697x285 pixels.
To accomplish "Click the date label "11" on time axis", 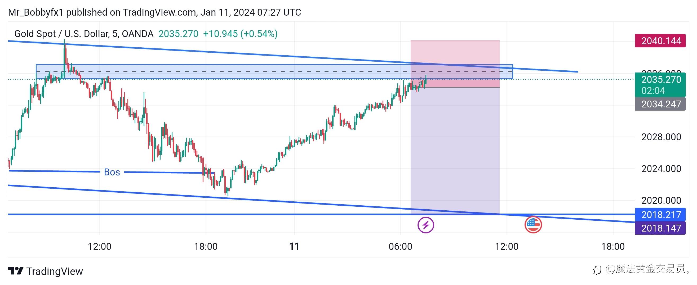I will [x=294, y=246].
